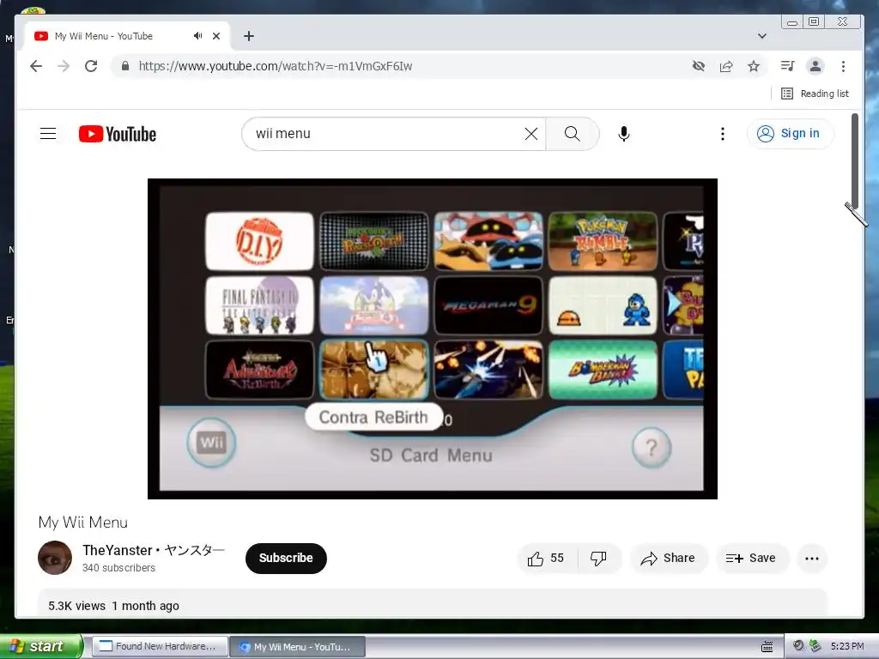Click the first system tray shield icon
Viewport: 879px width, 659px height.
coord(798,645)
